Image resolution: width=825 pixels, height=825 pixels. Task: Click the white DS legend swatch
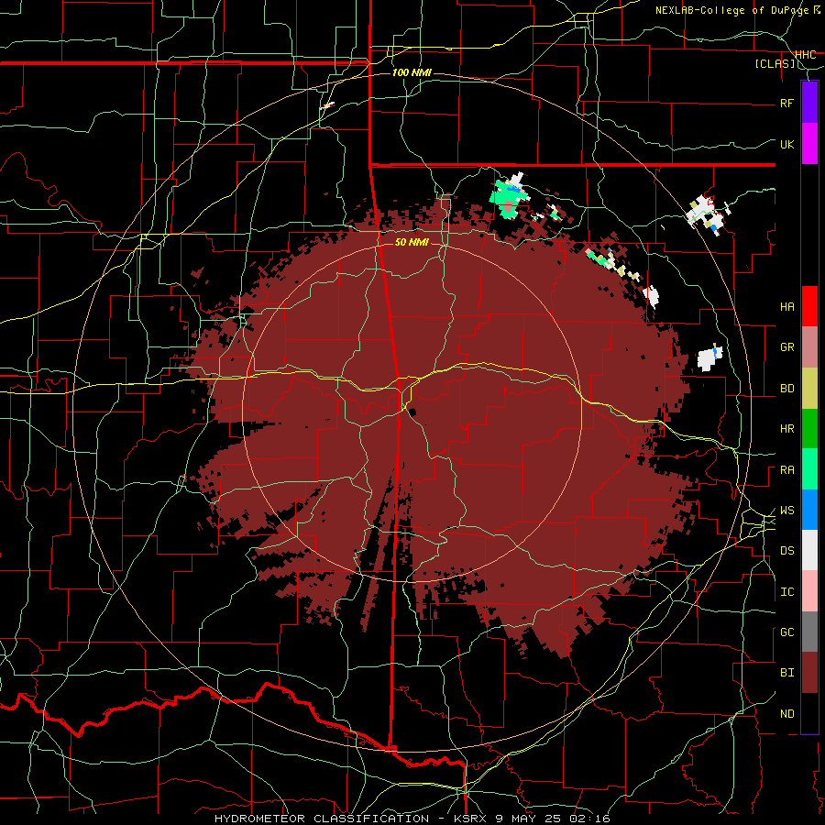click(x=809, y=550)
